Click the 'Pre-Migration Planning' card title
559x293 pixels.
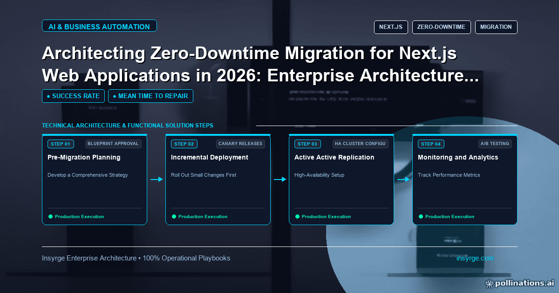coord(84,157)
